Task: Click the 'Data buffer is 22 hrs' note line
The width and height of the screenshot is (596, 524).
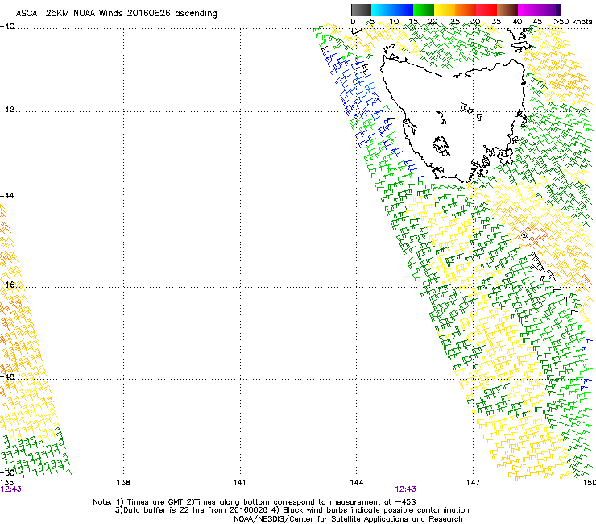Action: click(292, 510)
